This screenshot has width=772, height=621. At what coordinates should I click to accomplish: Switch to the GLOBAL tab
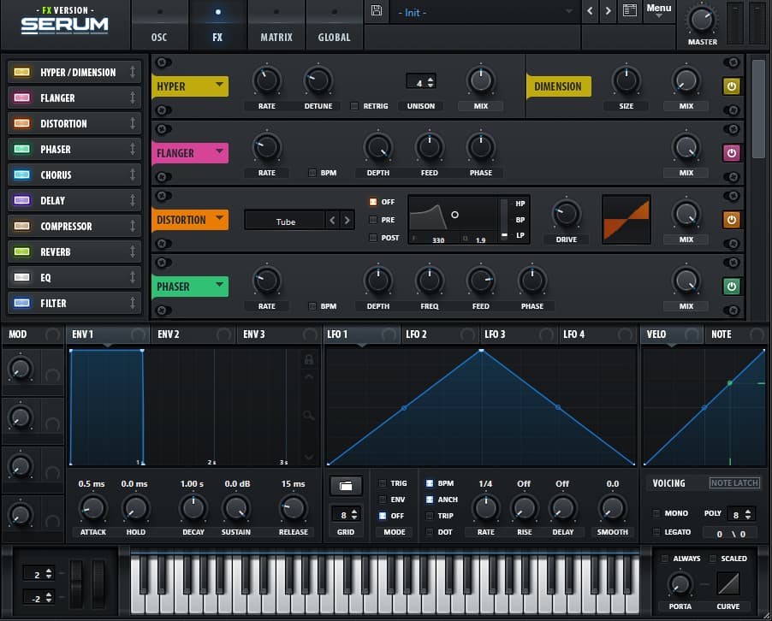tap(335, 26)
